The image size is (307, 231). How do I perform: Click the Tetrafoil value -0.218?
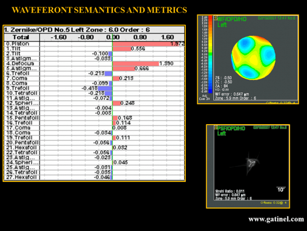point(96,93)
